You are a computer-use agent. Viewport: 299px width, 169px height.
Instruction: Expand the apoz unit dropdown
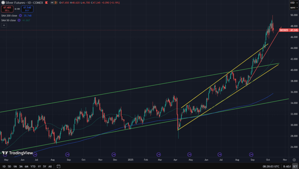[293, 8]
